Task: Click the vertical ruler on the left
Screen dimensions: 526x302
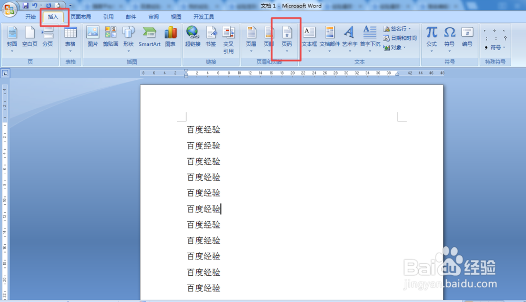Action: pos(5,192)
